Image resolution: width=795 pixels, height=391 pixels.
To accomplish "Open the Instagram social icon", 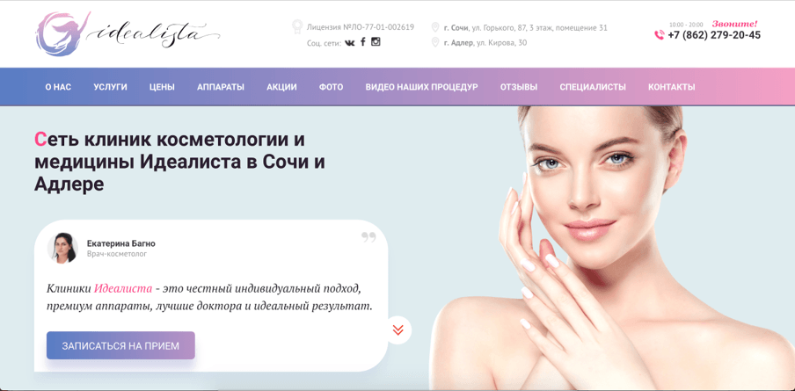I will (x=376, y=42).
